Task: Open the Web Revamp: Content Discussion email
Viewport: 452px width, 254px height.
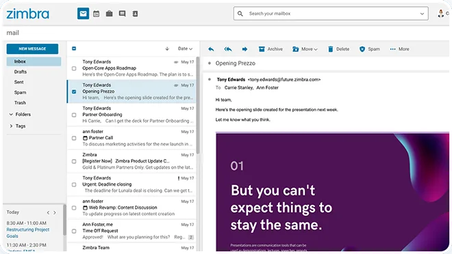Action: 131,208
